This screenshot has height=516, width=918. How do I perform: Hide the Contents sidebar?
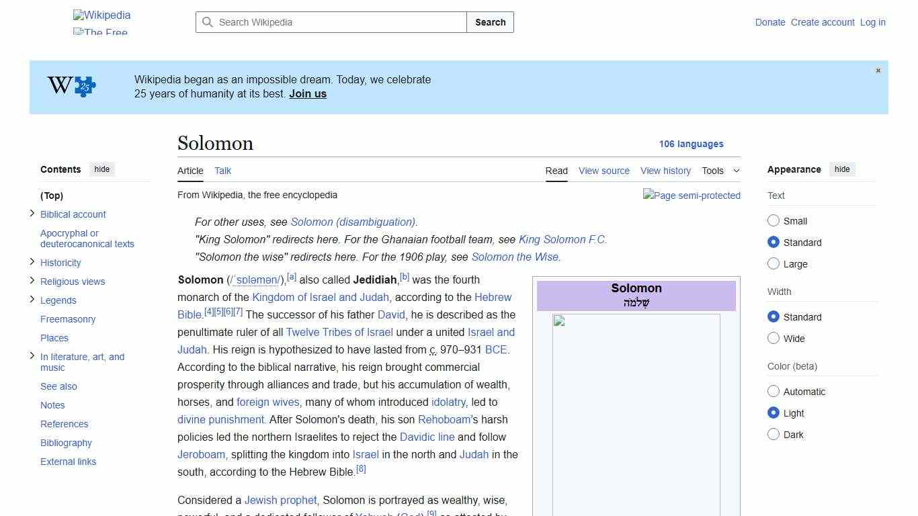pos(101,169)
